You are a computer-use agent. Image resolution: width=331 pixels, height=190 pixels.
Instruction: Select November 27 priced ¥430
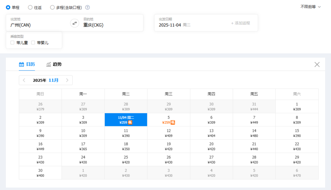211,159
